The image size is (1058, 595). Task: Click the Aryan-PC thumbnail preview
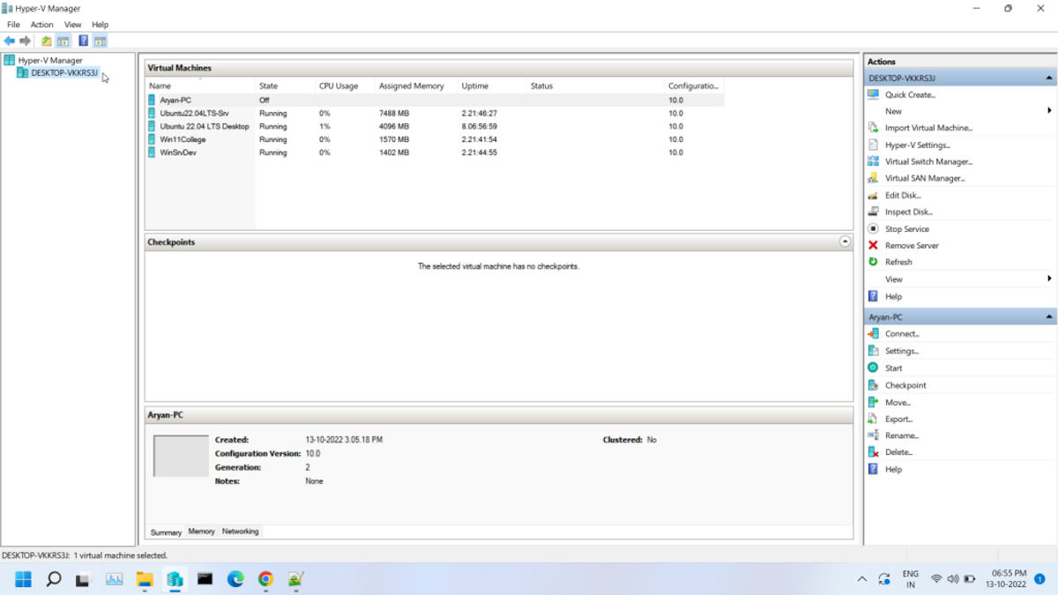click(181, 456)
